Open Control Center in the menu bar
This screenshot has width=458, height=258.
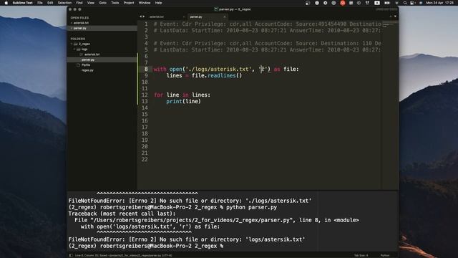click(412, 3)
